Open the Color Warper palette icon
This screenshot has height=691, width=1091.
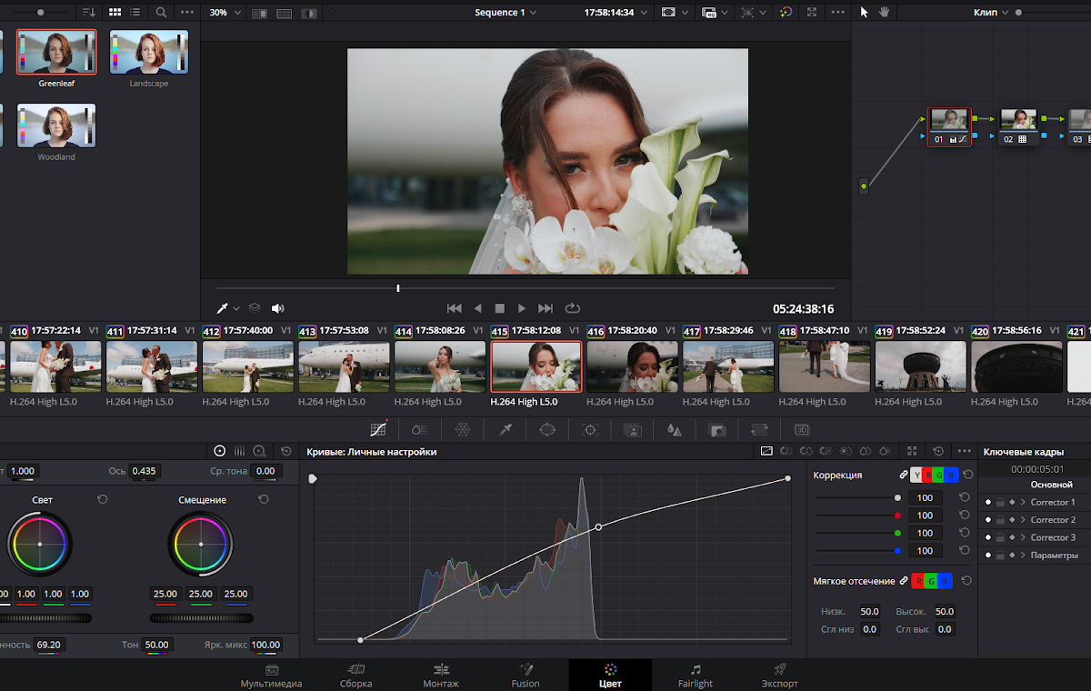pyautogui.click(x=463, y=429)
